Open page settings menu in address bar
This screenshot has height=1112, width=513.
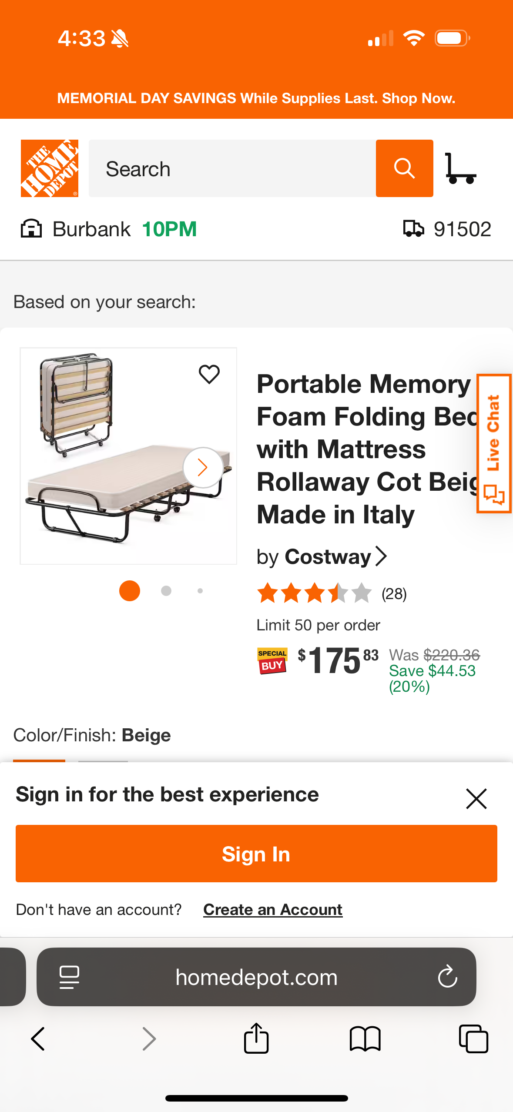click(x=69, y=977)
